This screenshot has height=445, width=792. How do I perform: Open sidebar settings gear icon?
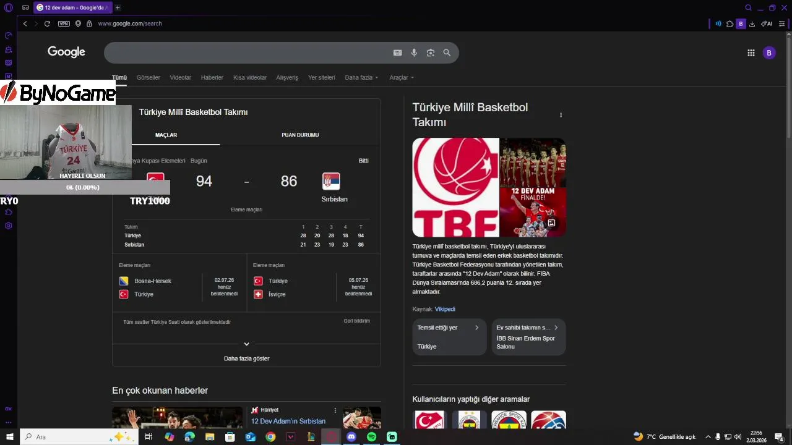9,226
